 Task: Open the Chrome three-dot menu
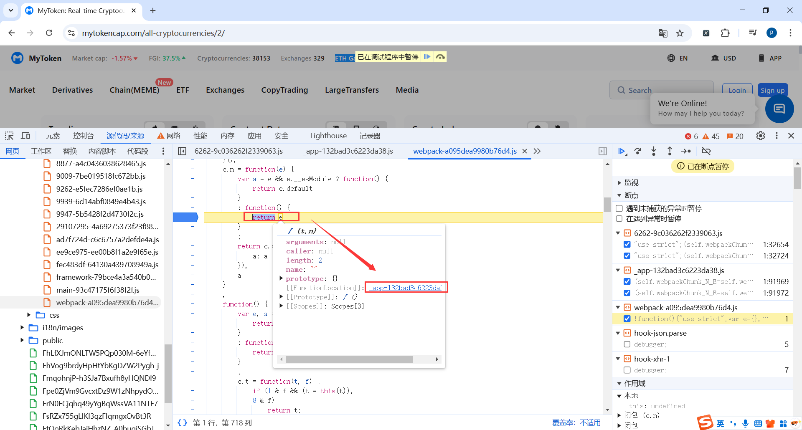[x=790, y=33]
